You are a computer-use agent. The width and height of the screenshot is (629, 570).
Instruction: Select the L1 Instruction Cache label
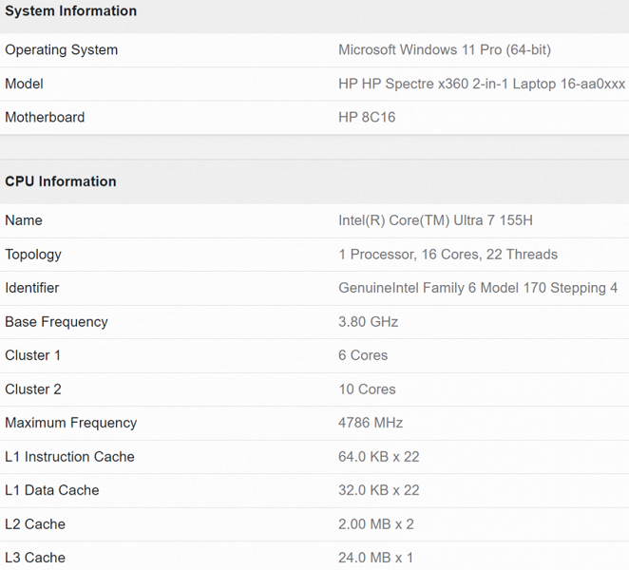(69, 457)
